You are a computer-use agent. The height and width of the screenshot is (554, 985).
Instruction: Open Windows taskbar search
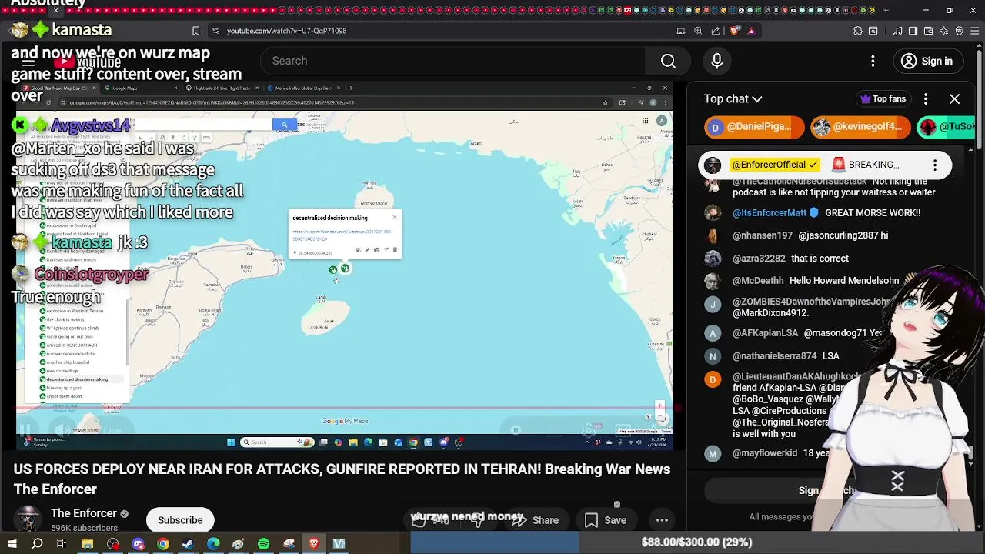(37, 544)
